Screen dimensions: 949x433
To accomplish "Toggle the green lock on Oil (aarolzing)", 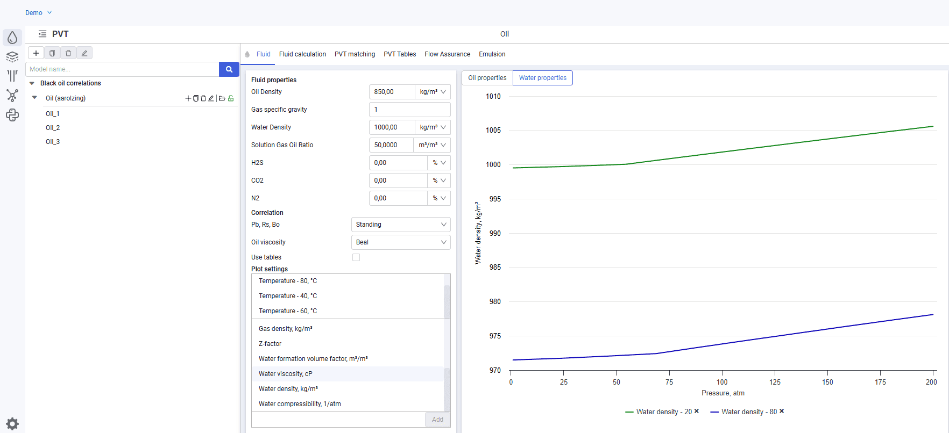I will pos(231,98).
